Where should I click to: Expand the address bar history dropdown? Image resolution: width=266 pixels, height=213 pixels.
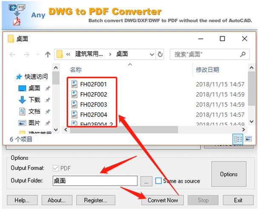point(152,55)
